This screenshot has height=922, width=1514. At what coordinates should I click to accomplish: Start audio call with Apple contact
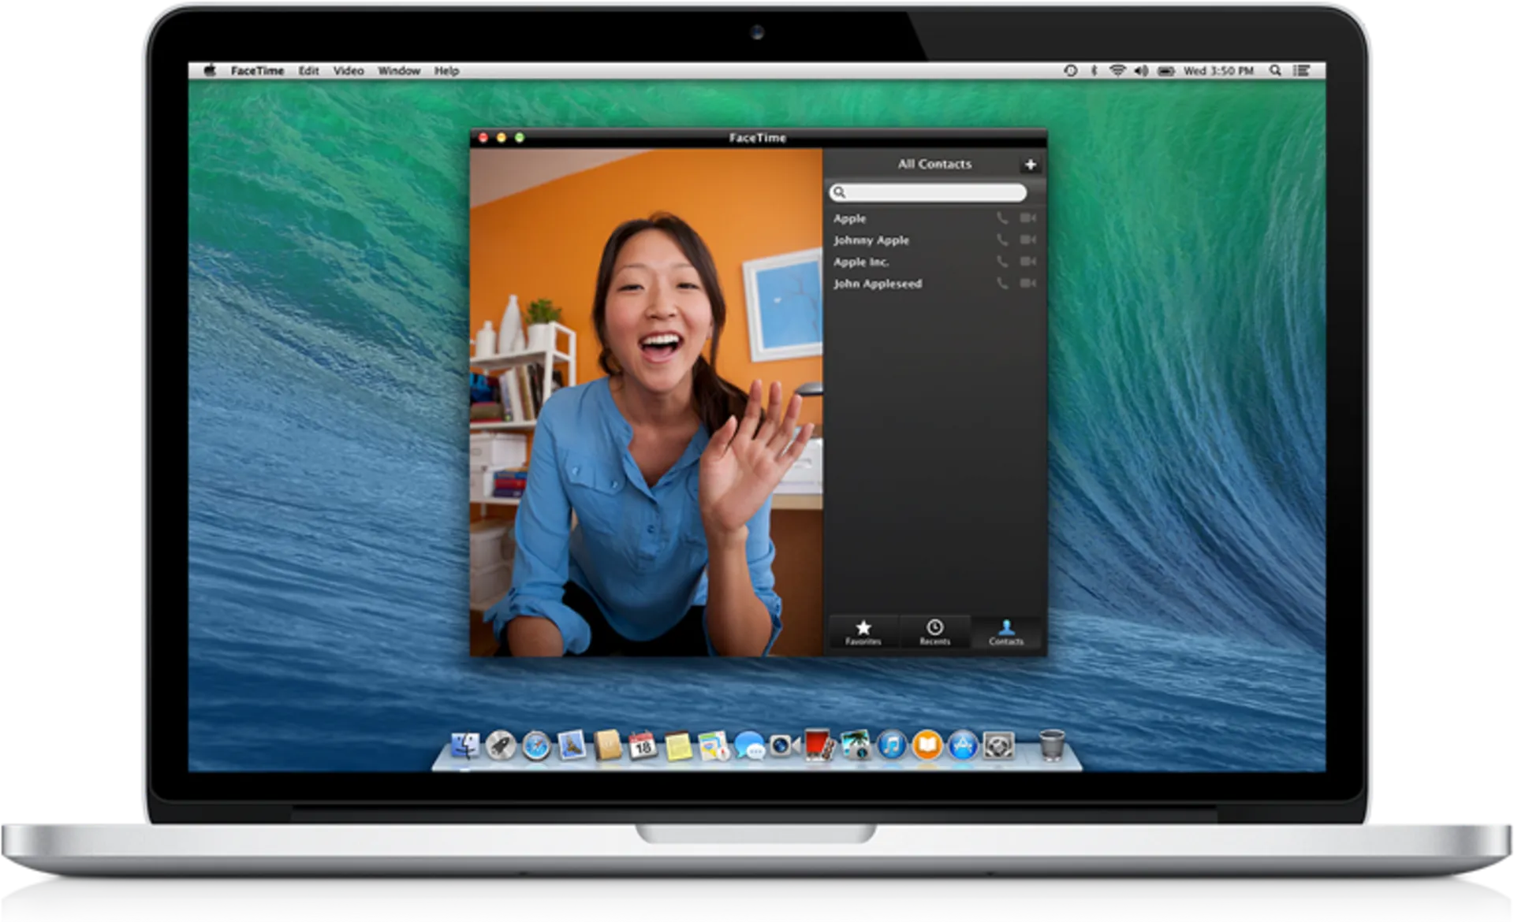pyautogui.click(x=1002, y=218)
